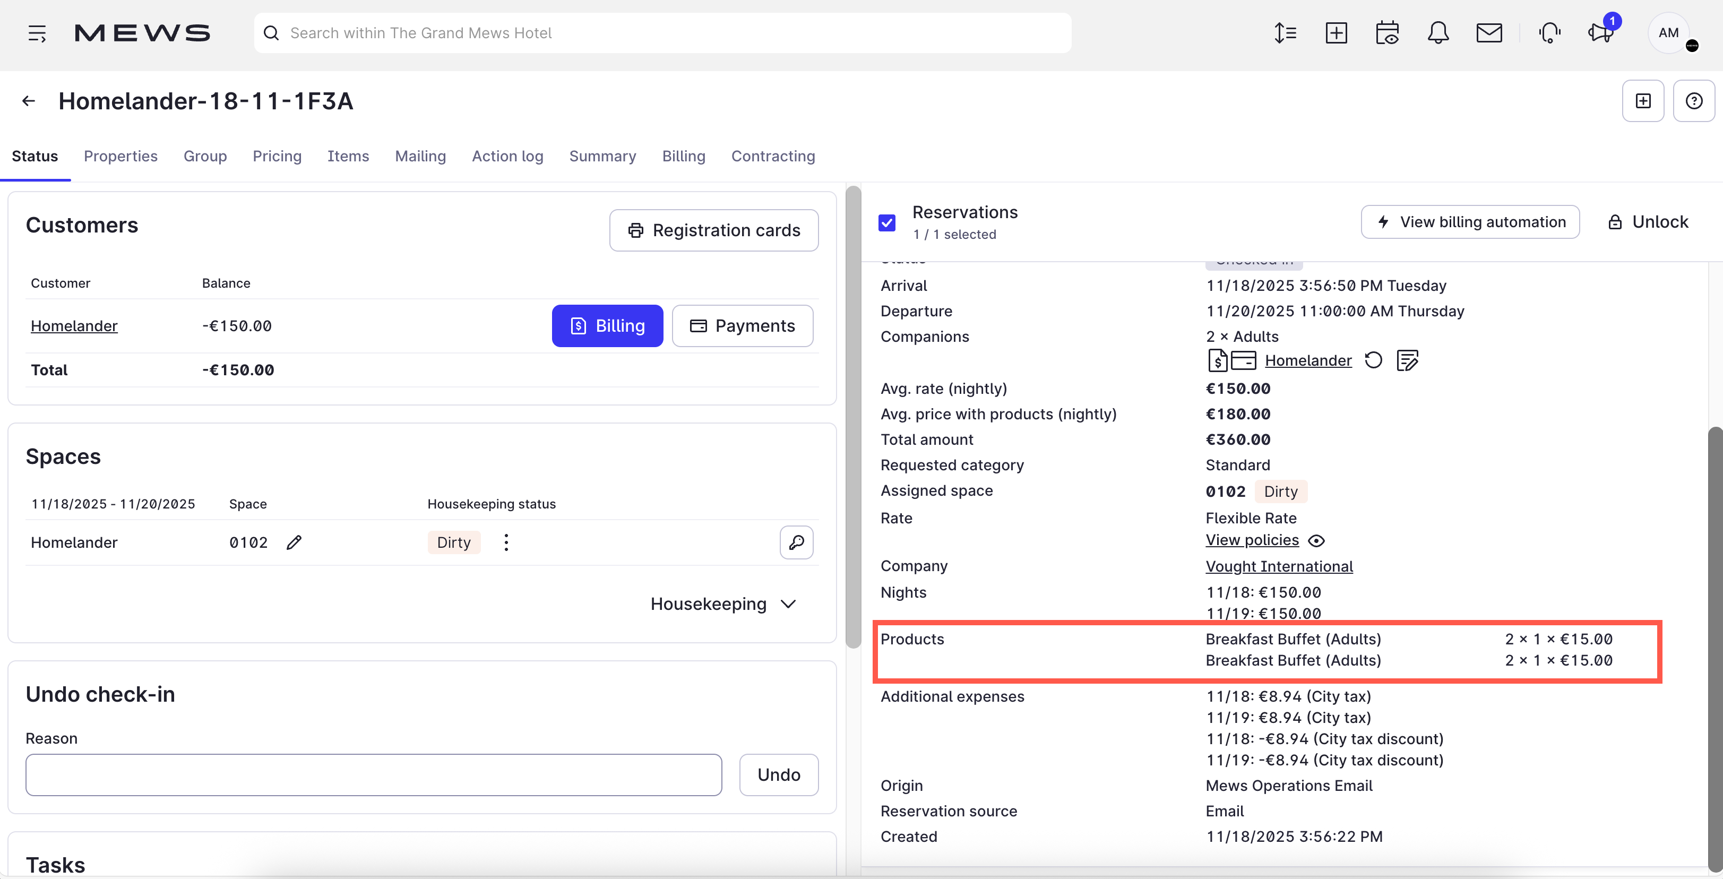Screen dimensions: 1723x879
Task: Click the reservation title Homelander-18-11-1F3A
Action: pos(206,101)
